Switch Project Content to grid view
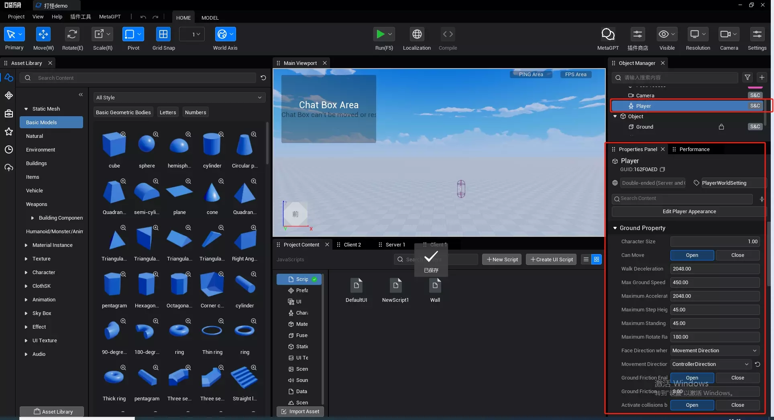 [x=597, y=259]
